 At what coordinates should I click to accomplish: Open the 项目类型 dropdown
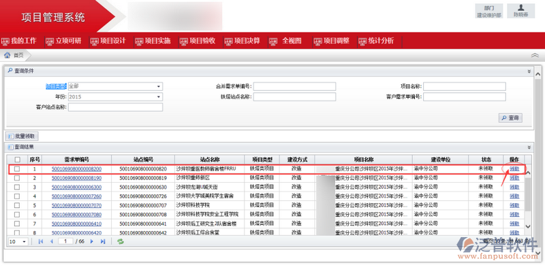click(x=115, y=86)
